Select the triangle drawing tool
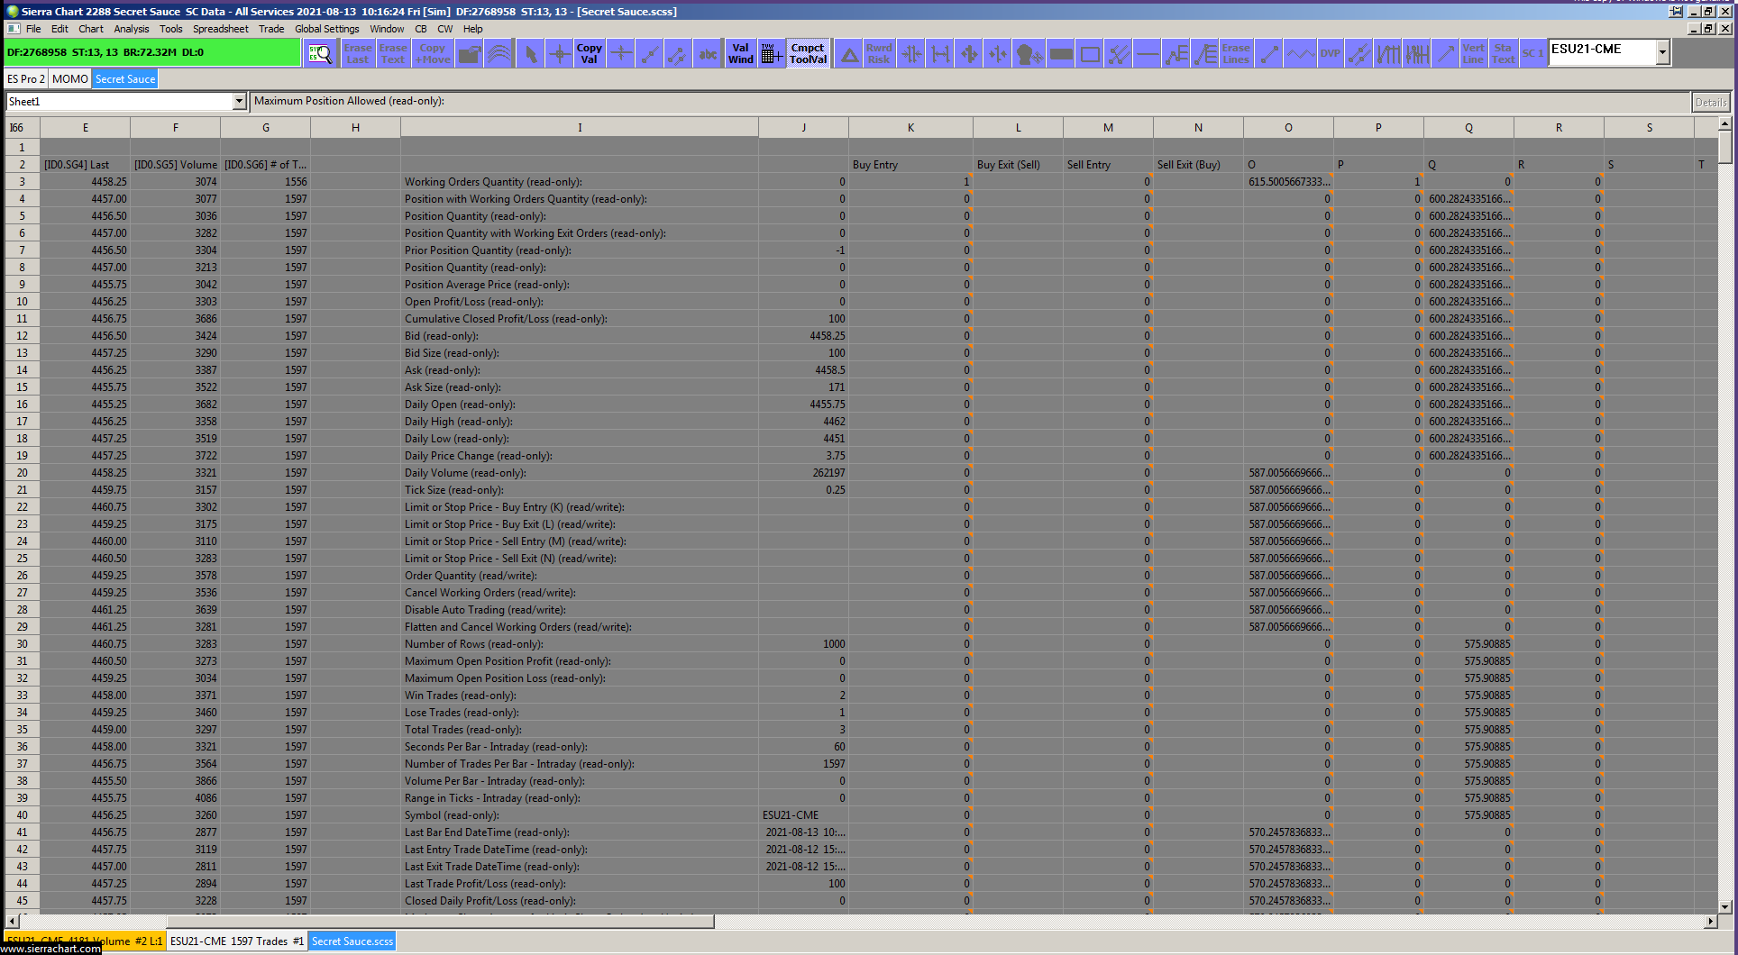 849,54
